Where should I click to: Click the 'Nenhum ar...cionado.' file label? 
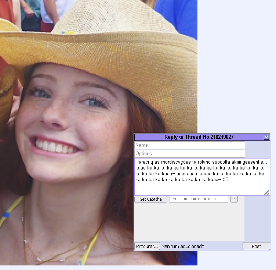[184, 247]
